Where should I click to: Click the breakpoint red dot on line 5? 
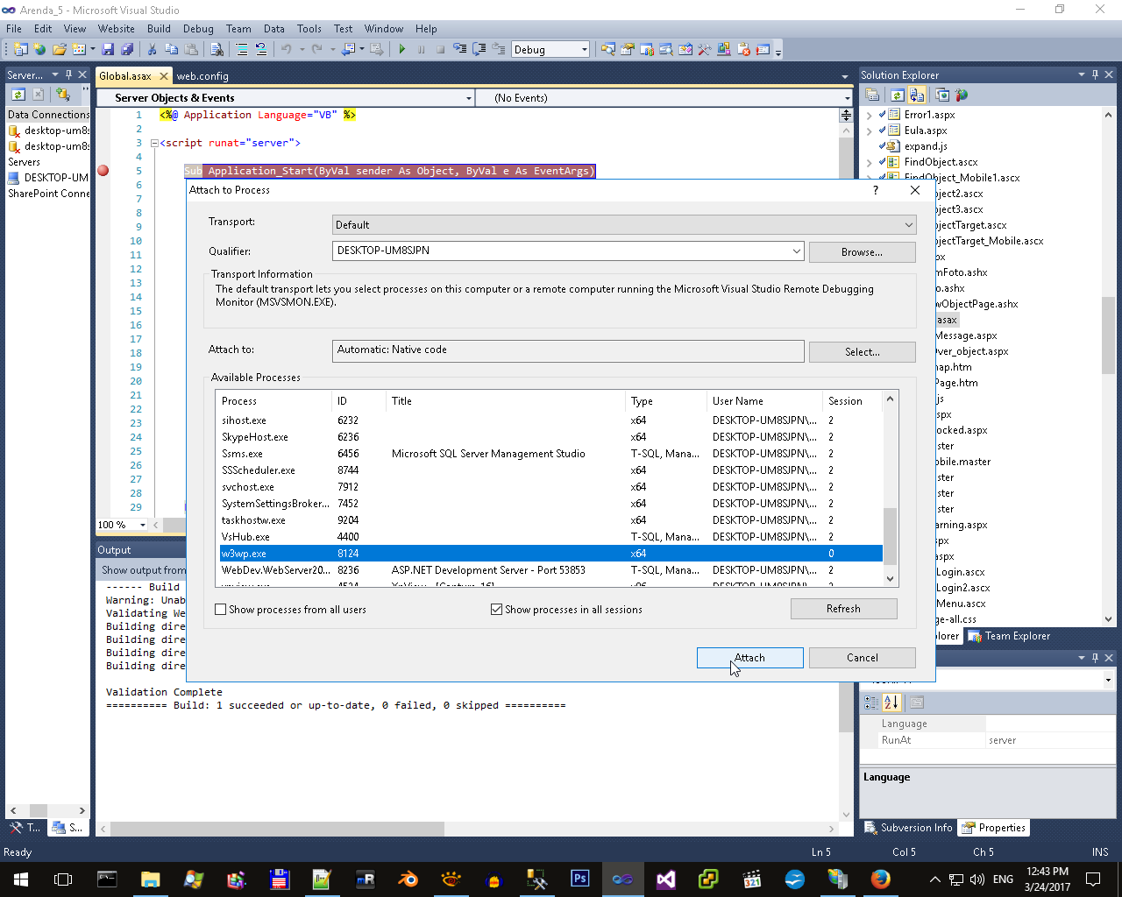(x=103, y=171)
